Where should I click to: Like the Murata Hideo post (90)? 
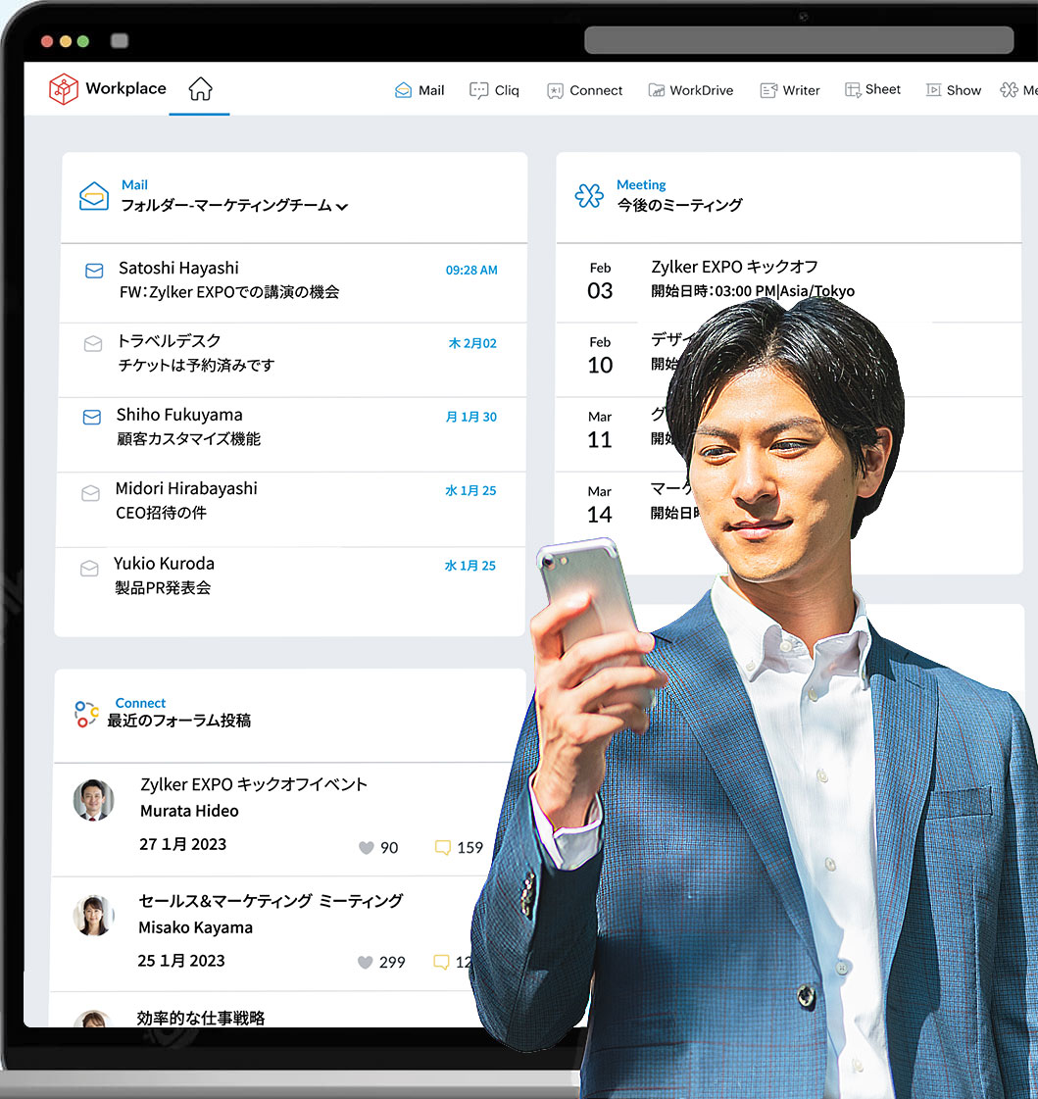tap(377, 847)
